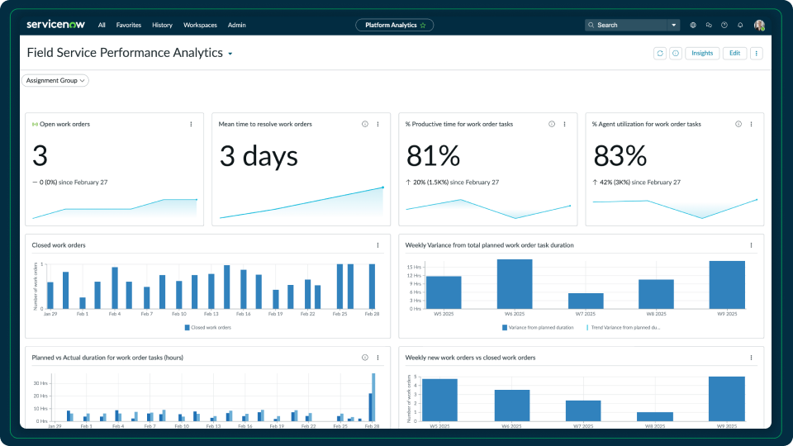Toggle Variance from planned duration legend item

(537, 328)
